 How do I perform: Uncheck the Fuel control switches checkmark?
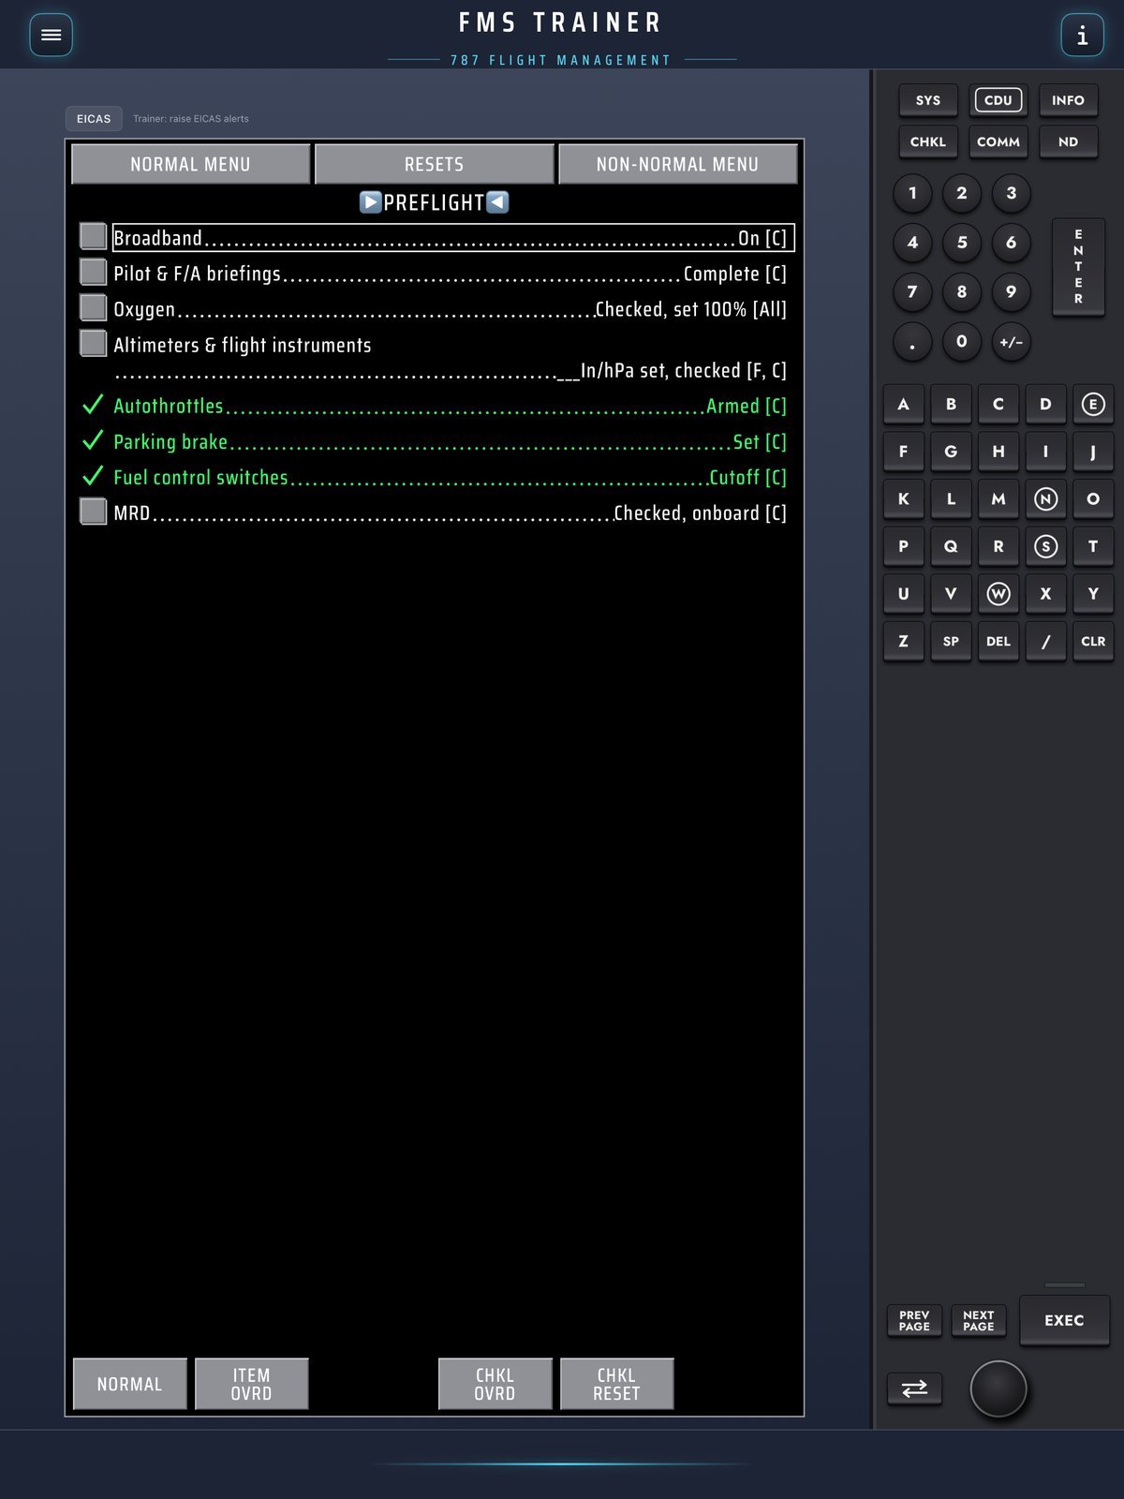[x=93, y=476]
